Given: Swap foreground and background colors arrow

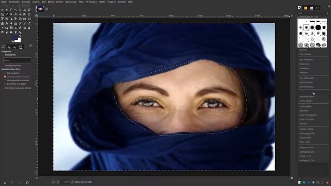Looking at the screenshot, I should click(20, 36).
